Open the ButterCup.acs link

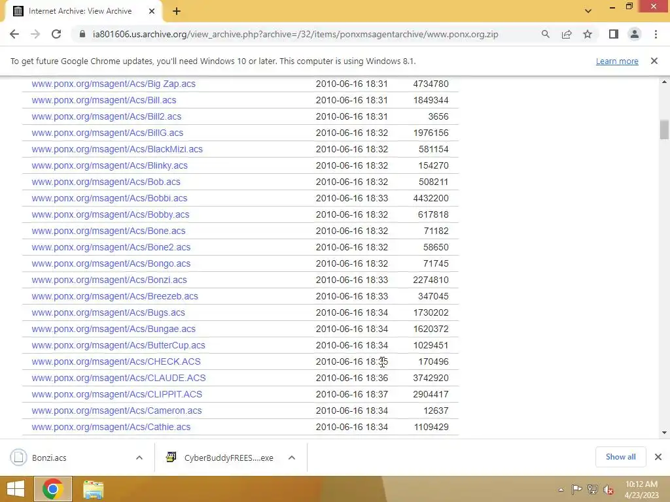coord(118,345)
